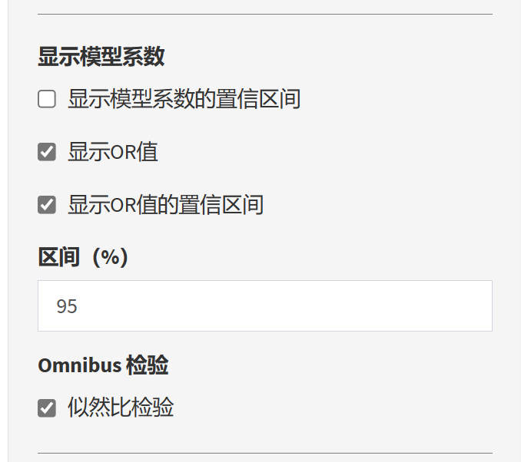Click the top horizontal divider line
The height and width of the screenshot is (462, 521).
point(264,14)
